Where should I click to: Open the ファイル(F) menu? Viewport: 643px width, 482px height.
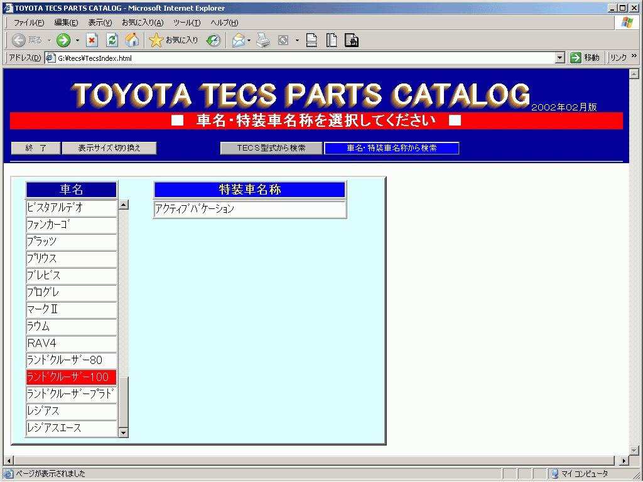[x=29, y=23]
